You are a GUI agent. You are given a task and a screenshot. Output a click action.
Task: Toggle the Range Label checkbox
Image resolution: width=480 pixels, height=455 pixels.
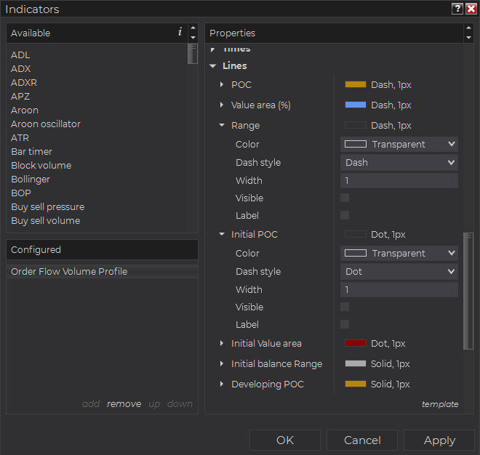(x=345, y=215)
